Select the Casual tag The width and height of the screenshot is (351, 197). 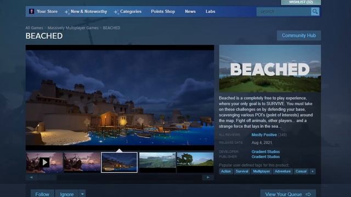click(x=301, y=171)
